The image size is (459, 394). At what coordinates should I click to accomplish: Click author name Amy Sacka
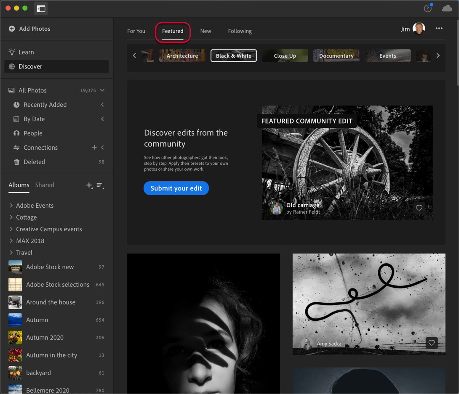329,344
